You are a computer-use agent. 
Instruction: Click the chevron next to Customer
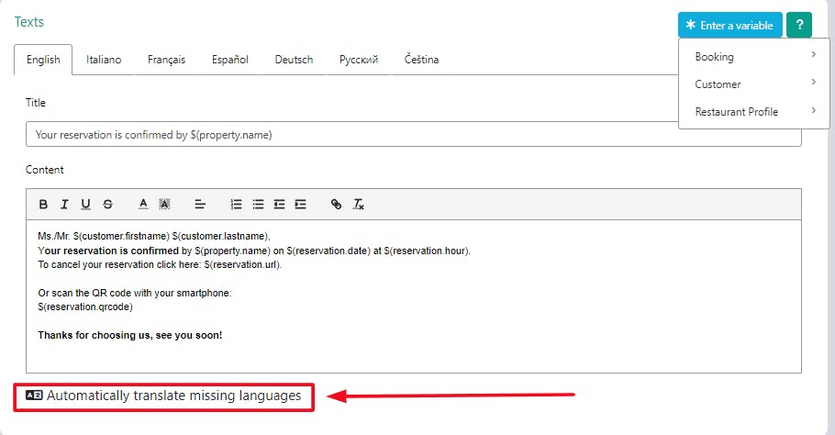813,82
